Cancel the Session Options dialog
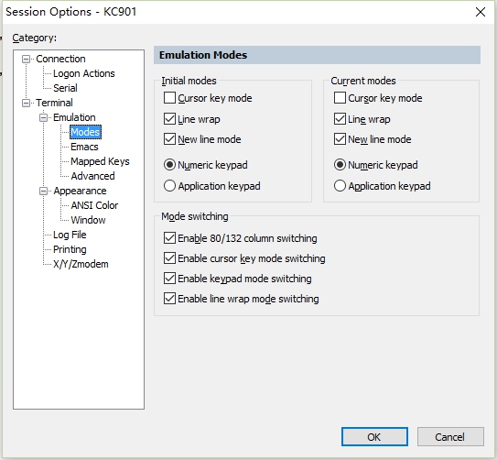 450,437
